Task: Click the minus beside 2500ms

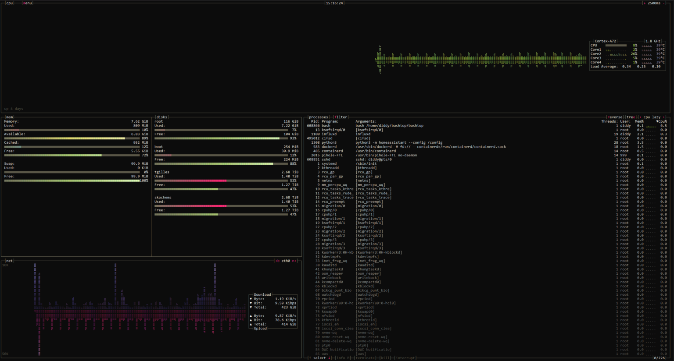Action: point(664,3)
